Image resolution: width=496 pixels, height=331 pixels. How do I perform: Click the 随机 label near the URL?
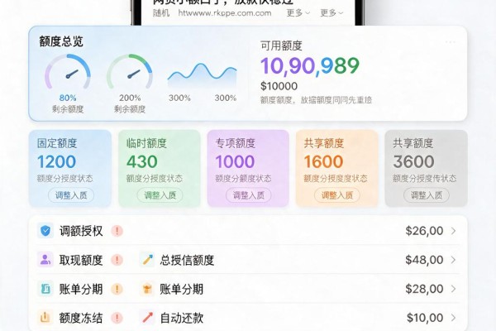(x=161, y=13)
